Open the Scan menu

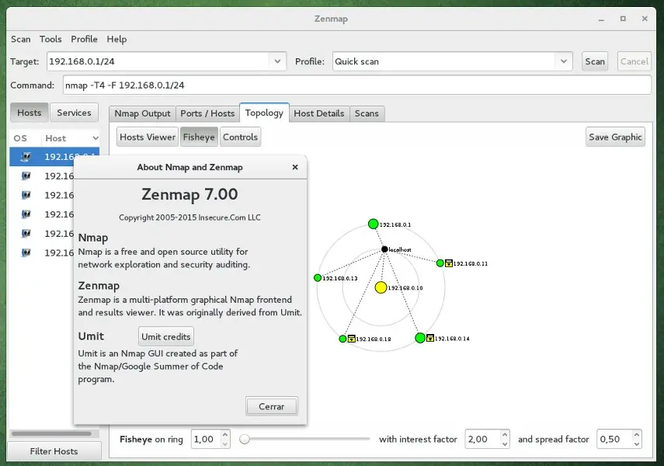21,39
